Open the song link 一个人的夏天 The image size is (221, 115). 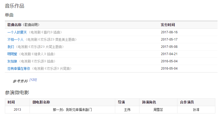coord(17,32)
